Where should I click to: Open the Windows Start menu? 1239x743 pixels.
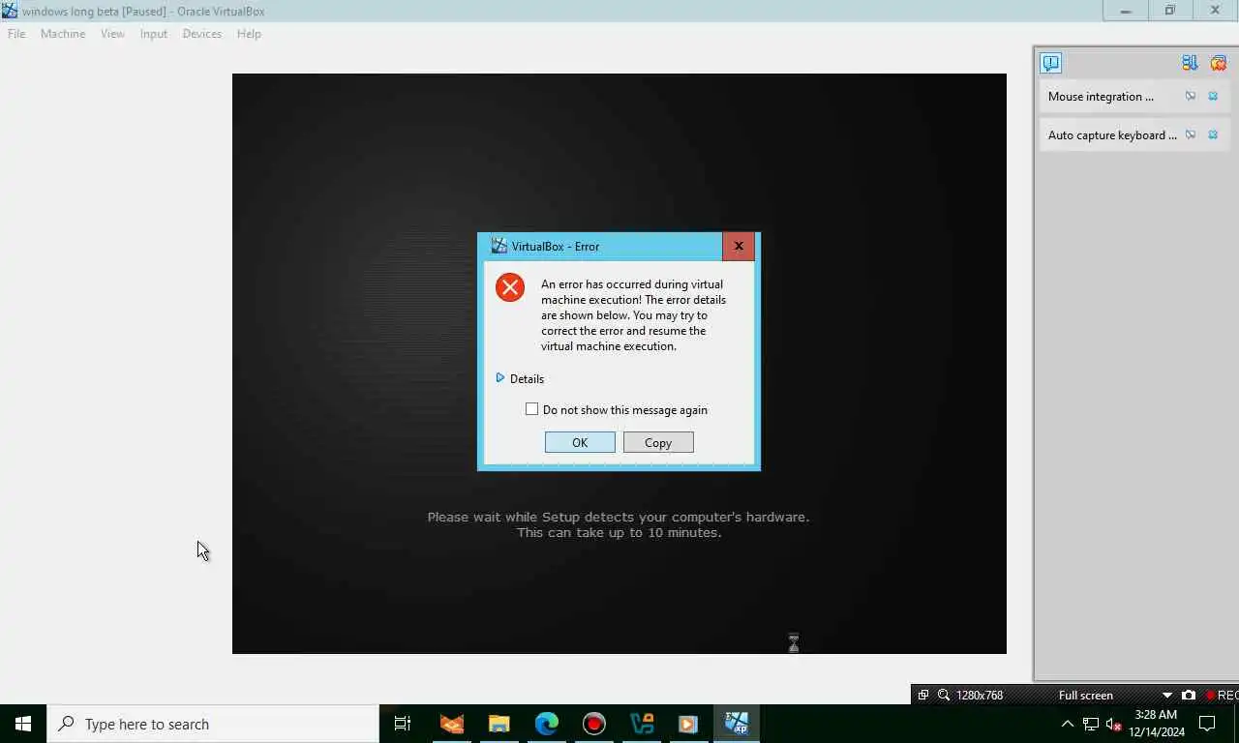23,724
